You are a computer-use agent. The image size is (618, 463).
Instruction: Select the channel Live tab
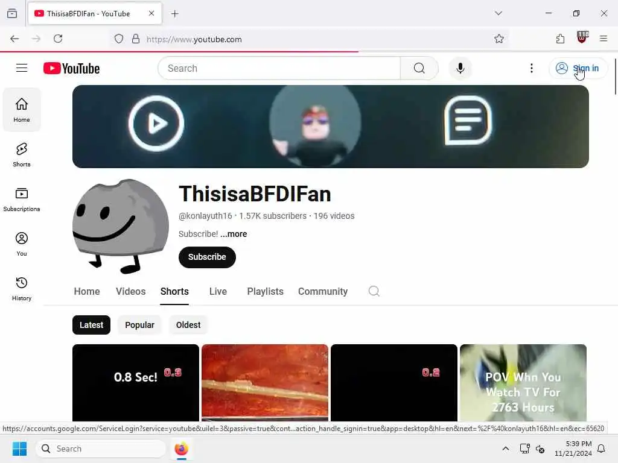(x=218, y=291)
